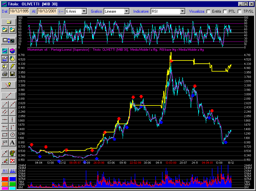Screen dimensions: 256x191
Task: Click the S1 thin line style button
Action: coord(5,171)
